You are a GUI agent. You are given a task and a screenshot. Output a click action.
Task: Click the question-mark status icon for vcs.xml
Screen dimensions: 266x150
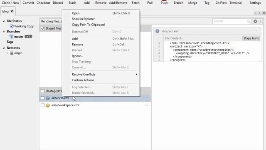point(48,98)
